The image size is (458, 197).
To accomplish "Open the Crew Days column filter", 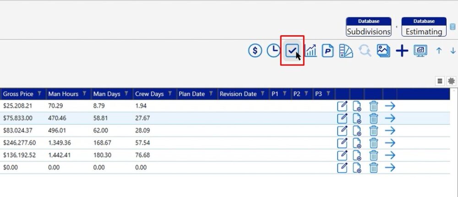I will [170, 94].
